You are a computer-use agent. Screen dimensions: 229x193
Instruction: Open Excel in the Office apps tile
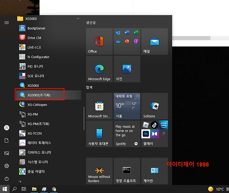click(x=136, y=33)
